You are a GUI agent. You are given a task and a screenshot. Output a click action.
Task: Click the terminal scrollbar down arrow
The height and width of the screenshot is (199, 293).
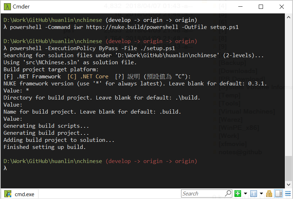point(288,185)
